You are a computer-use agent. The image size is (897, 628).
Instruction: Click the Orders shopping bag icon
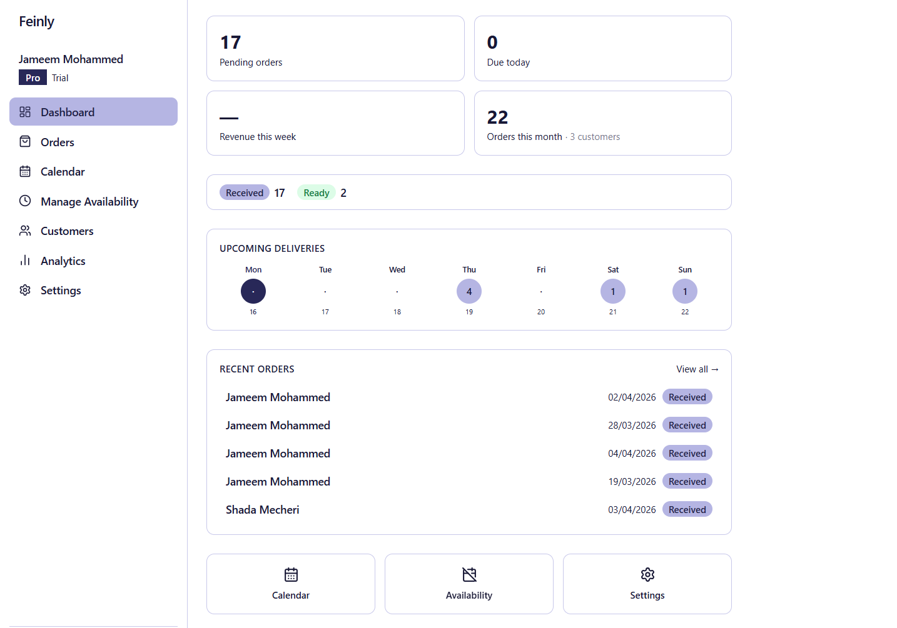(25, 142)
